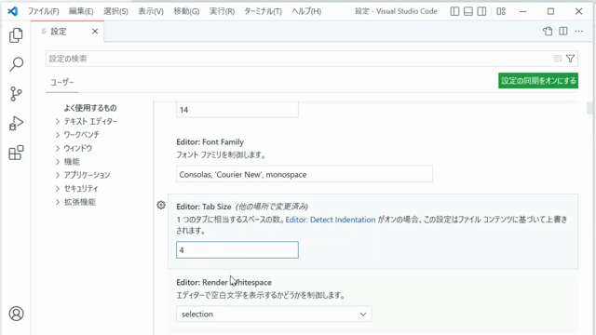
Task: Open the editor More Actions menu
Action: (x=579, y=31)
